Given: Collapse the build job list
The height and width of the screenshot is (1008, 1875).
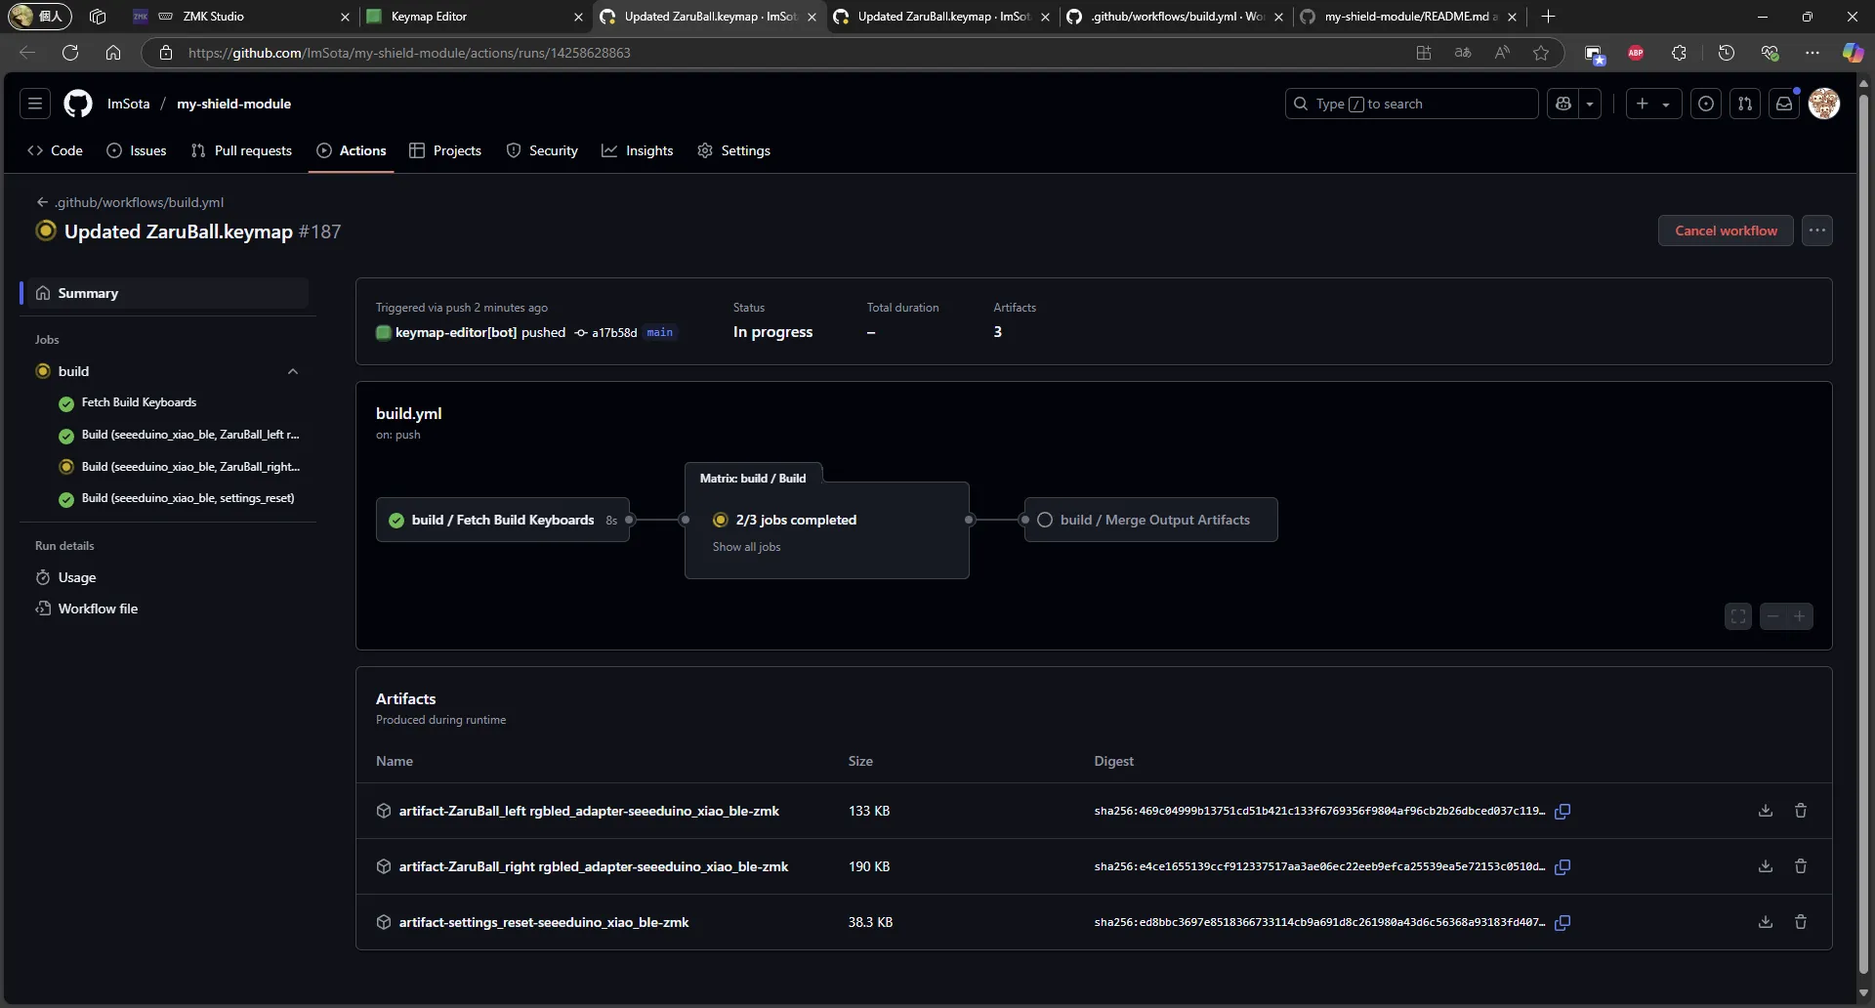Looking at the screenshot, I should tap(293, 371).
